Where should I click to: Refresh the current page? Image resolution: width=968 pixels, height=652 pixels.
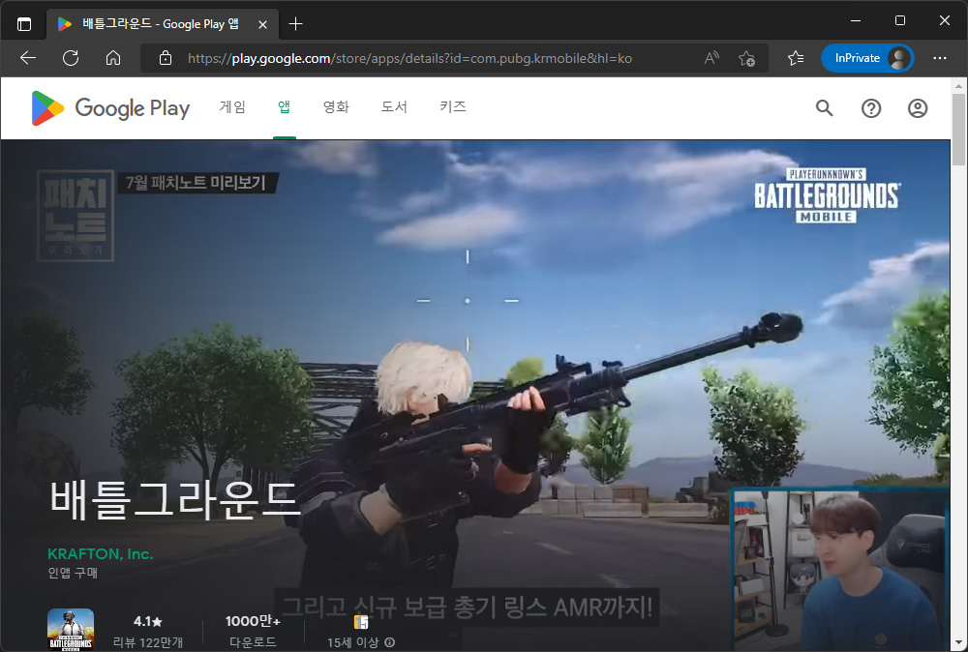pos(71,58)
